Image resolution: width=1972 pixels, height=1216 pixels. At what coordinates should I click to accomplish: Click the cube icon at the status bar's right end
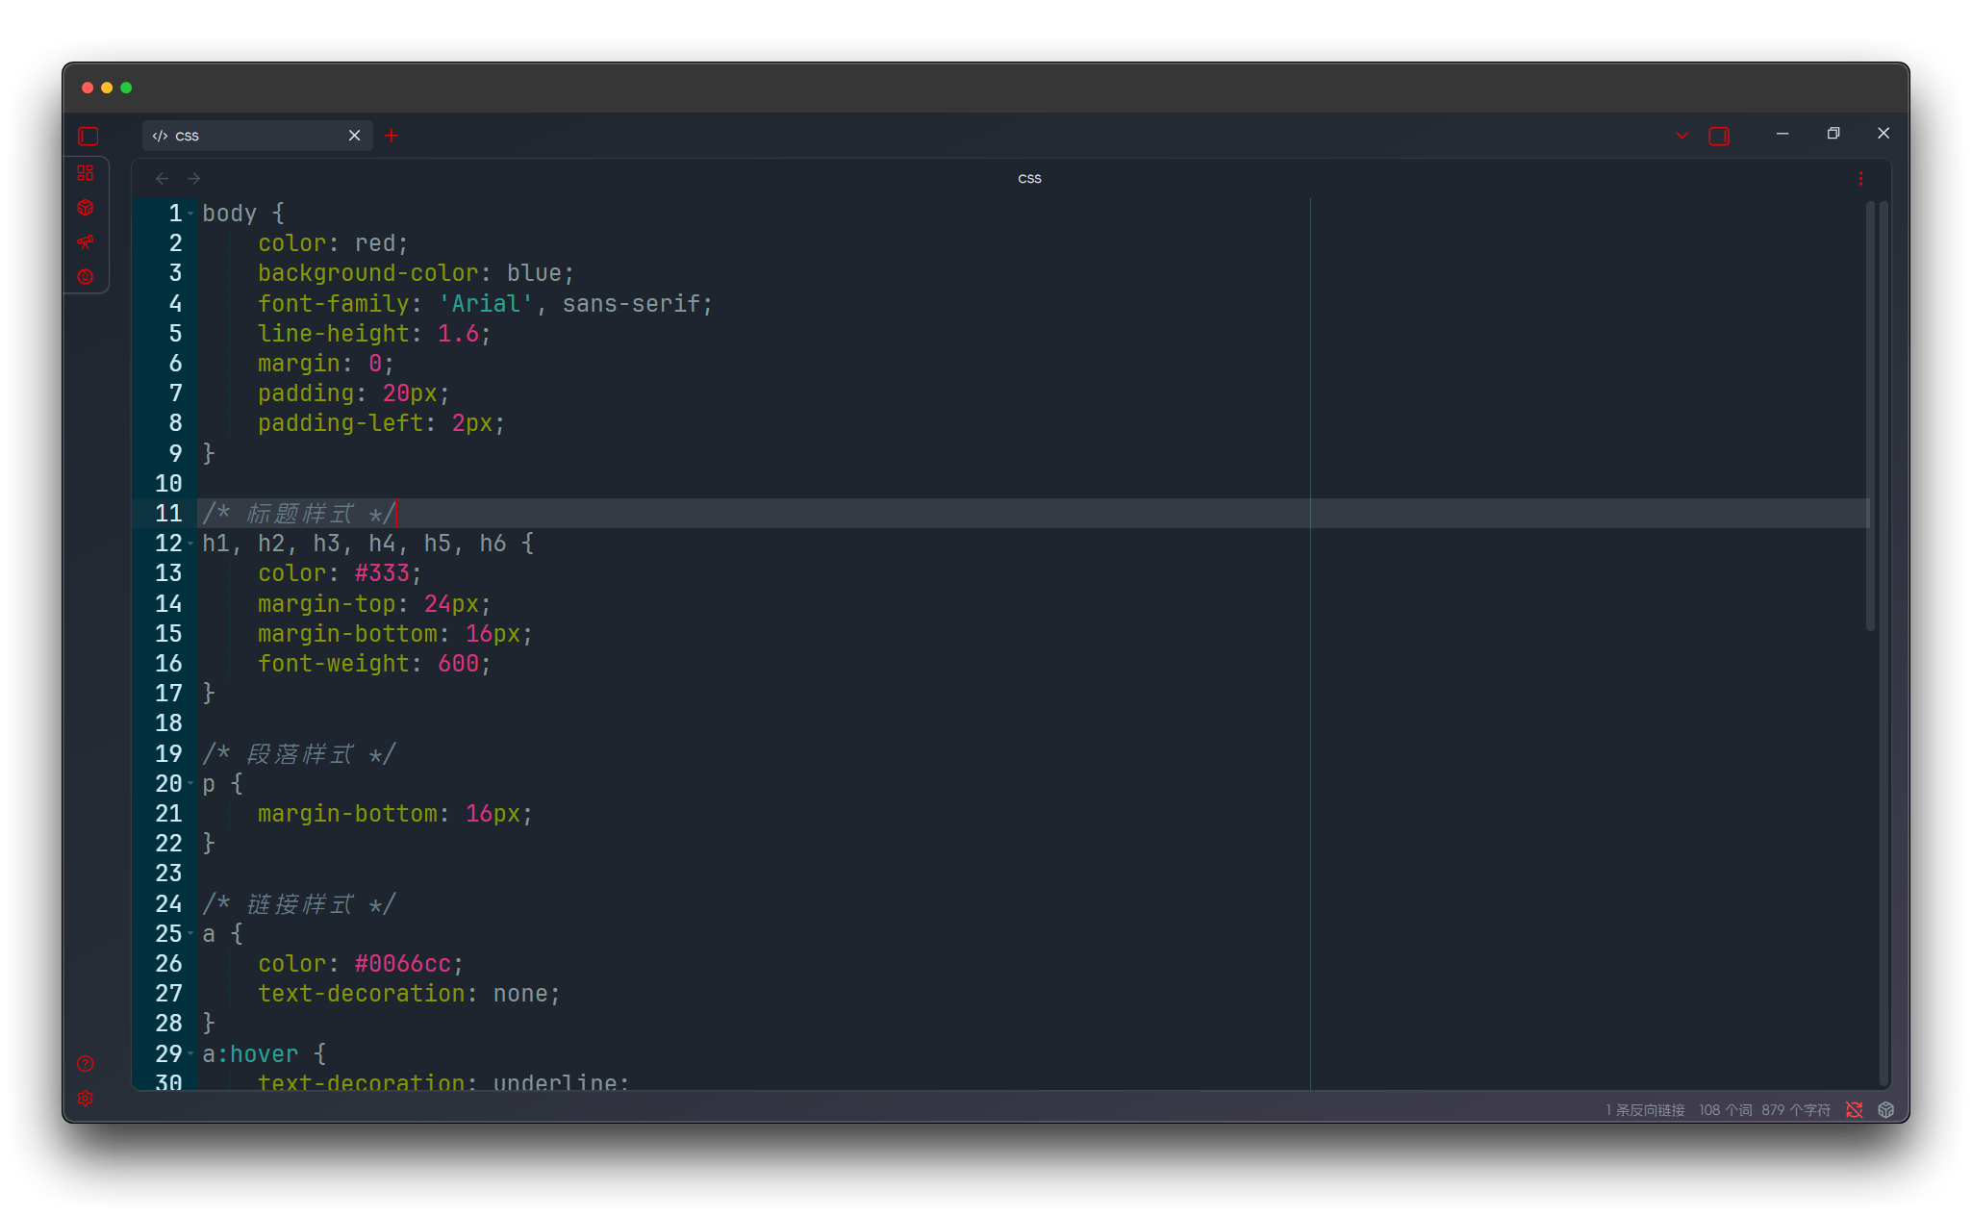coord(1885,1109)
